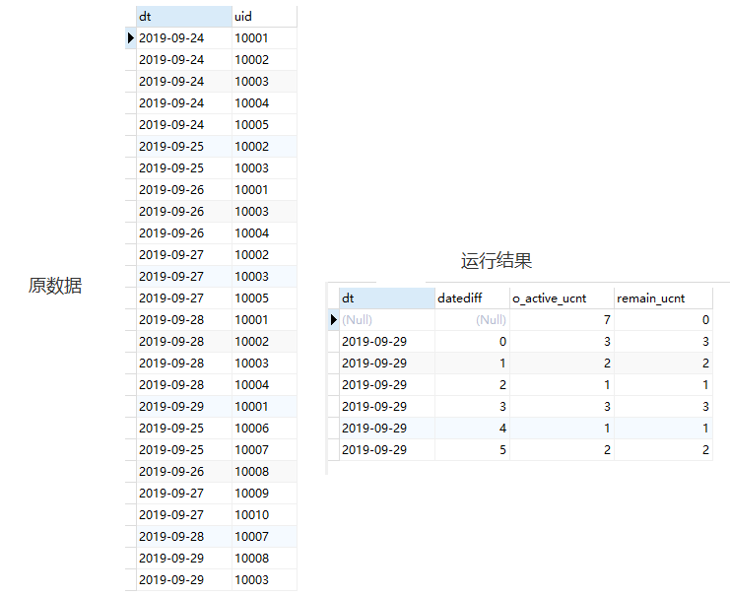The image size is (730, 596).
Task: Click 2019-09-29 in the datediff 4 row
Action: (387, 428)
